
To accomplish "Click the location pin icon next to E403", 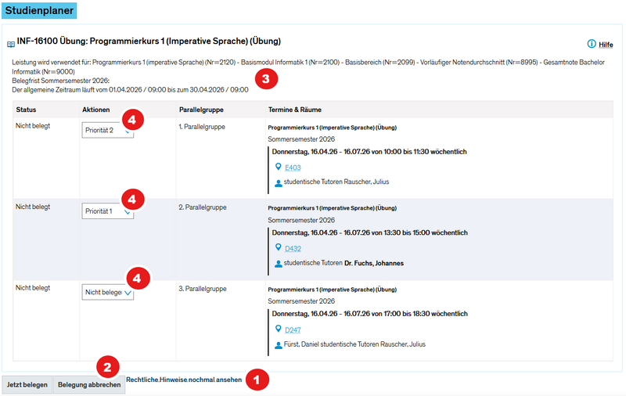I will [279, 167].
